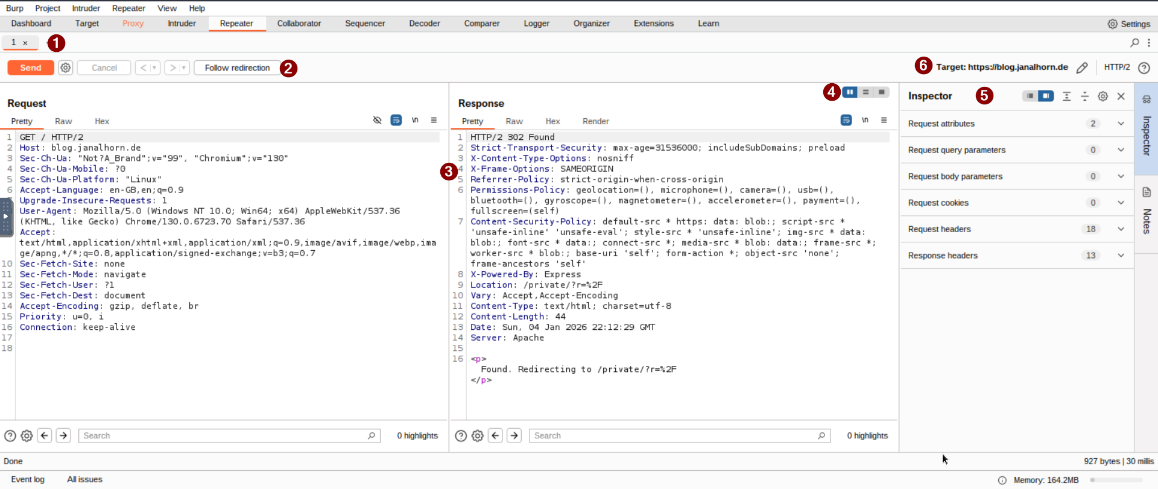This screenshot has height=489, width=1158.
Task: Go to next search match in Response
Action: pos(514,435)
